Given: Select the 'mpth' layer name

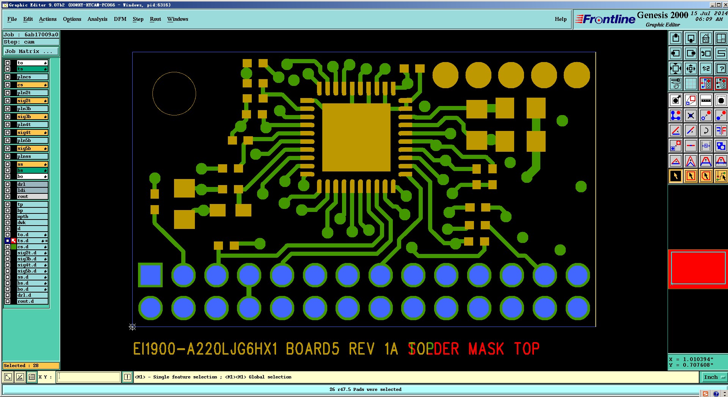Looking at the screenshot, I should (32, 216).
